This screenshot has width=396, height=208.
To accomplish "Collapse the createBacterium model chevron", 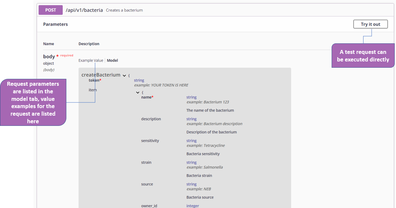I will coord(124,76).
